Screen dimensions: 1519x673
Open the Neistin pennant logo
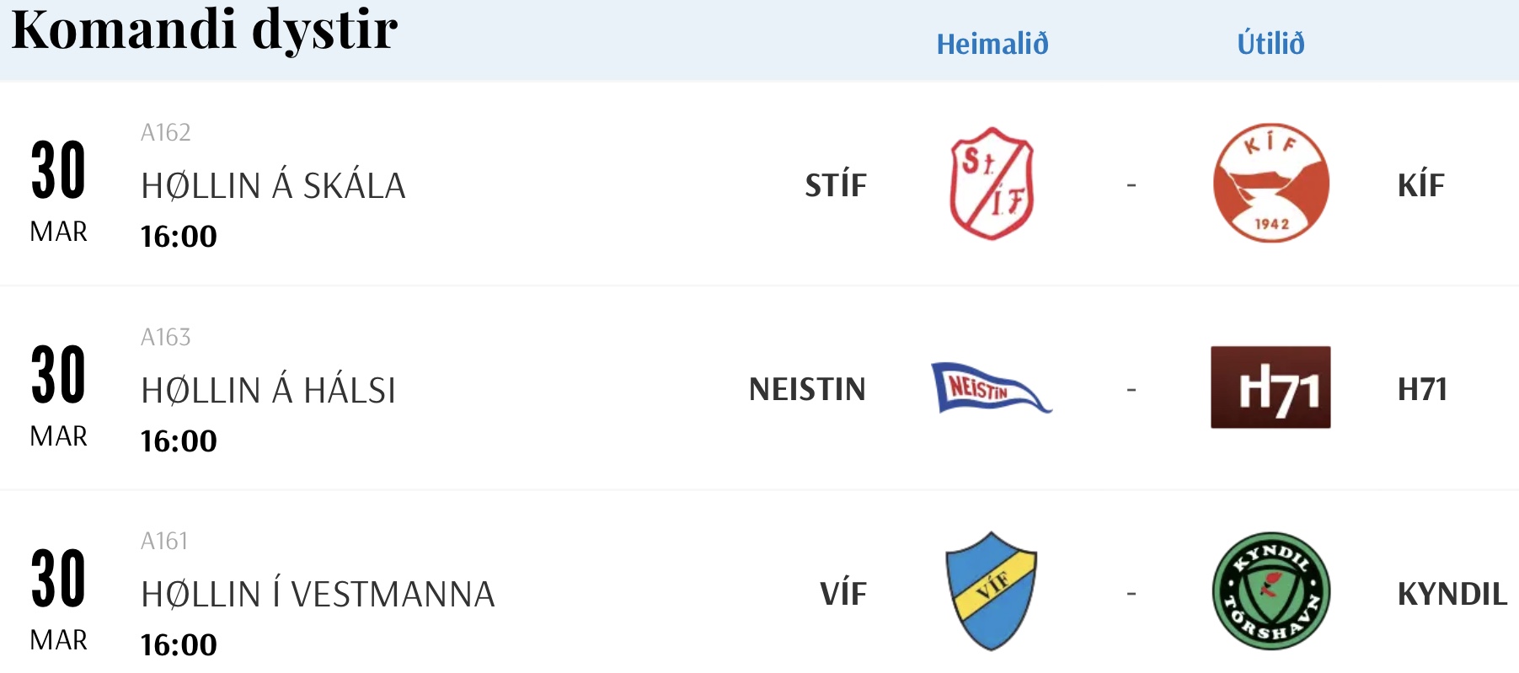[991, 388]
